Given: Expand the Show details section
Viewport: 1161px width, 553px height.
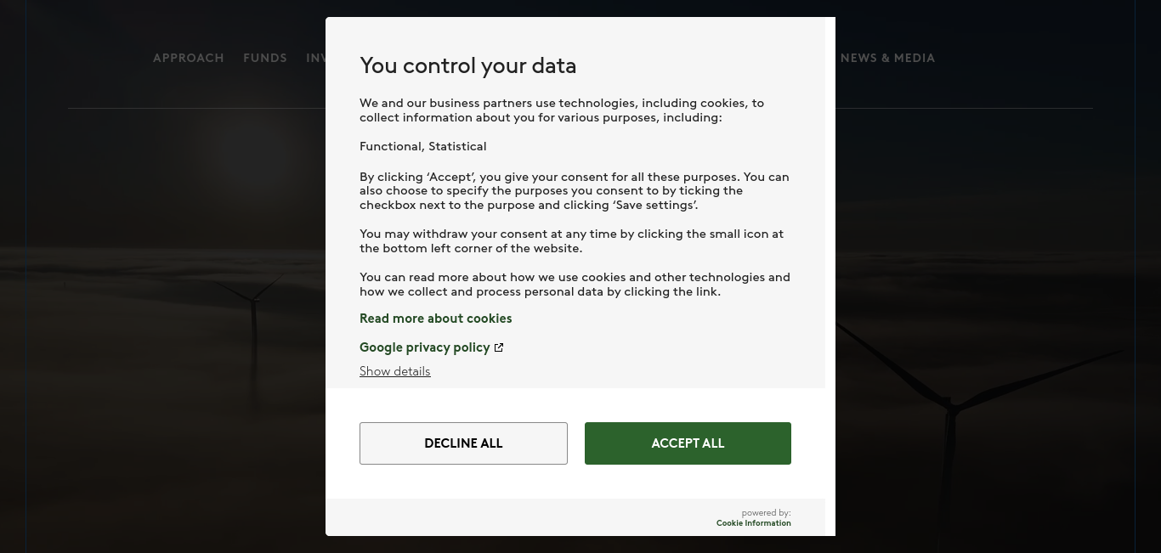Looking at the screenshot, I should point(395,371).
